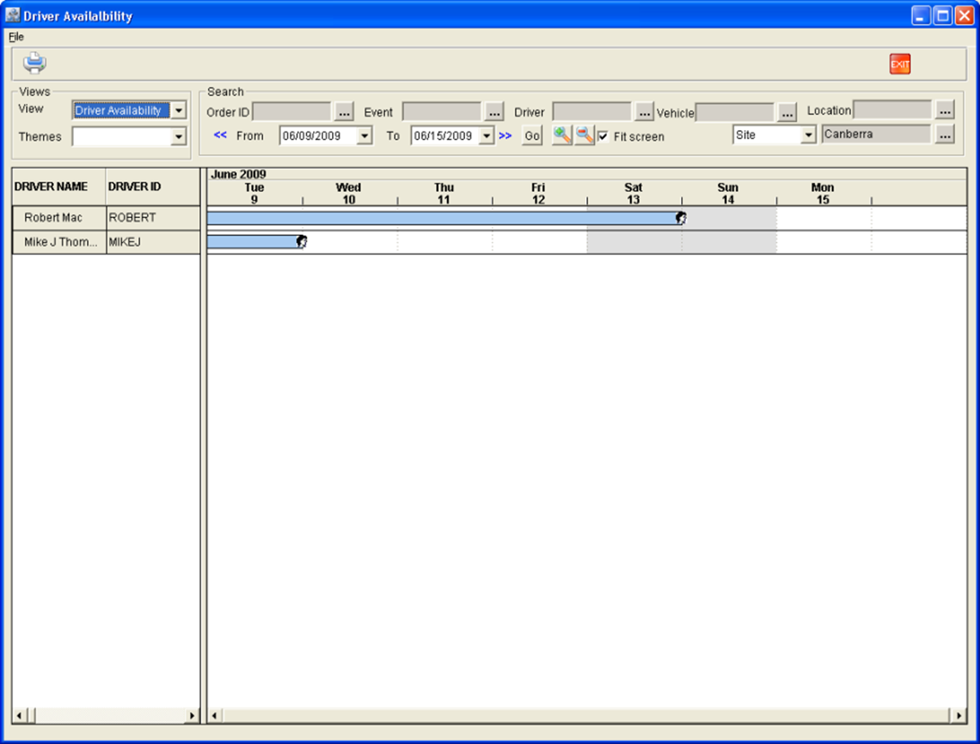Image resolution: width=980 pixels, height=744 pixels.
Task: Click the MIKEJ driver ID cell
Action: point(153,242)
